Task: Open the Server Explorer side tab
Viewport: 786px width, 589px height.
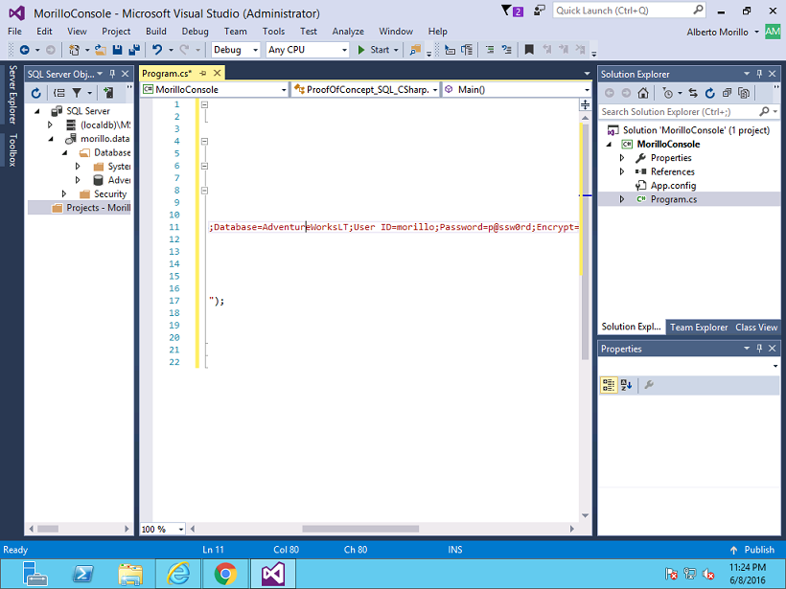Action: [x=12, y=95]
